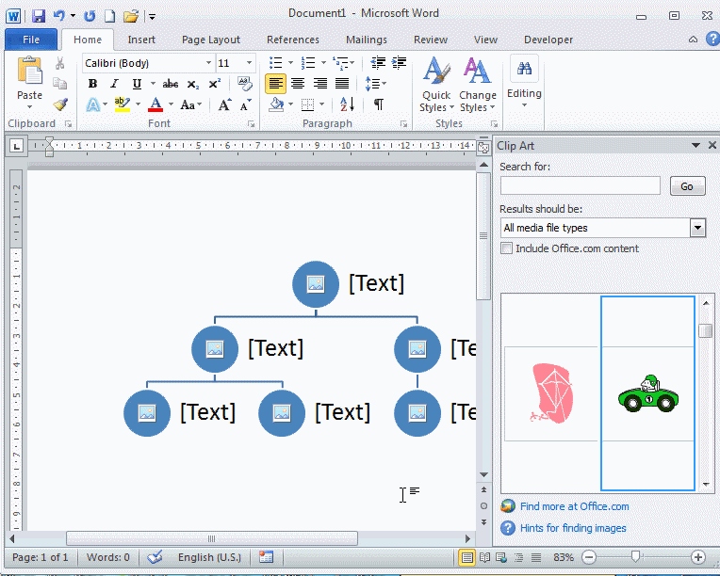Toggle strikethrough text formatting
Screen dimensions: 720x576
pos(170,84)
